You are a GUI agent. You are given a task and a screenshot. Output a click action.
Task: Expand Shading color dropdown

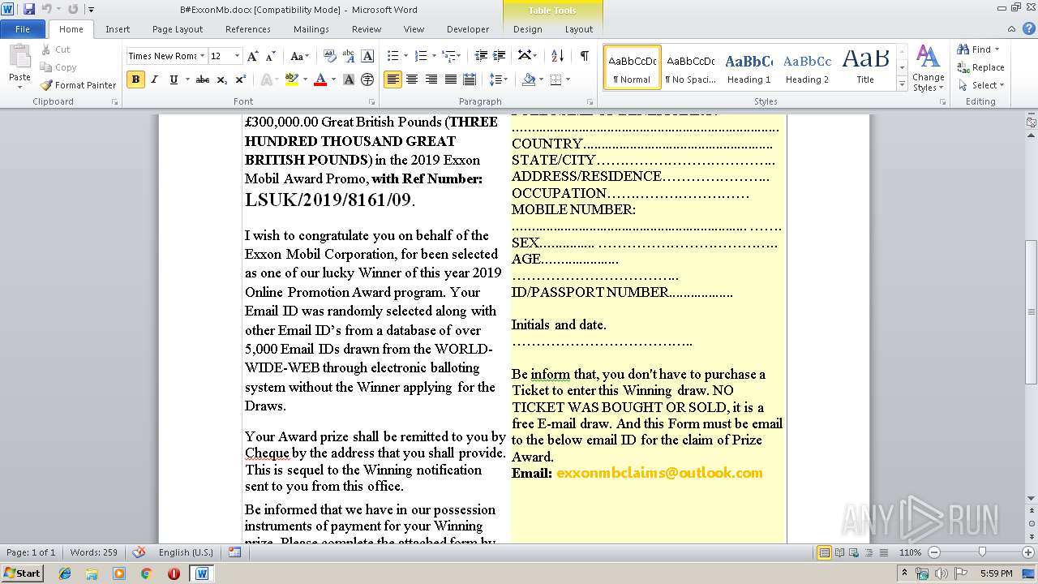(541, 79)
